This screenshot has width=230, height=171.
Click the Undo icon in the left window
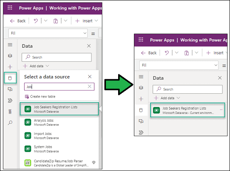point(36,21)
